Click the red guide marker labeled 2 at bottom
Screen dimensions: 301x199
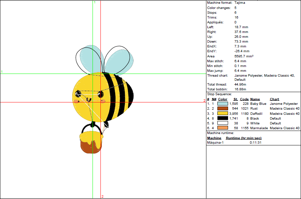(x=102, y=197)
